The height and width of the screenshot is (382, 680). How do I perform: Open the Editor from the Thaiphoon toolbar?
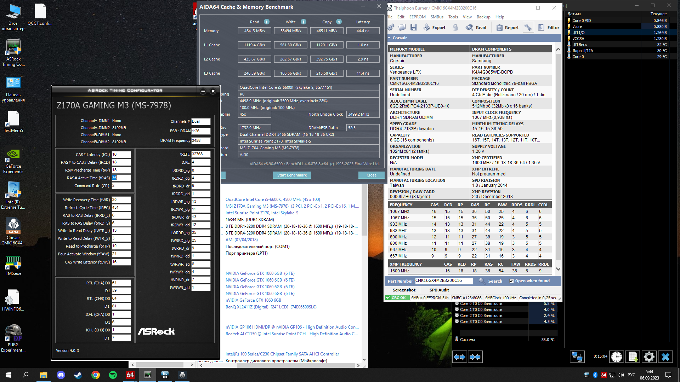click(549, 28)
